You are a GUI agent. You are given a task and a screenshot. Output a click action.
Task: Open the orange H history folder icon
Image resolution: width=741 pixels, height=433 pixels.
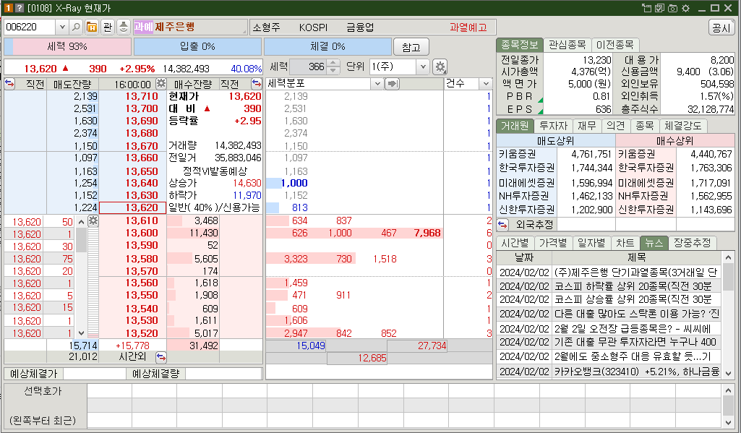click(x=92, y=27)
